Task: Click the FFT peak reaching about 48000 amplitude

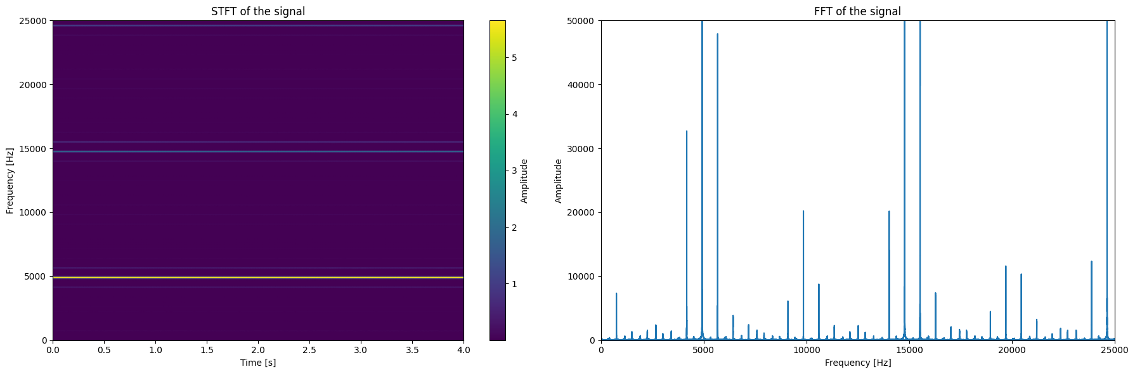Action: click(718, 187)
